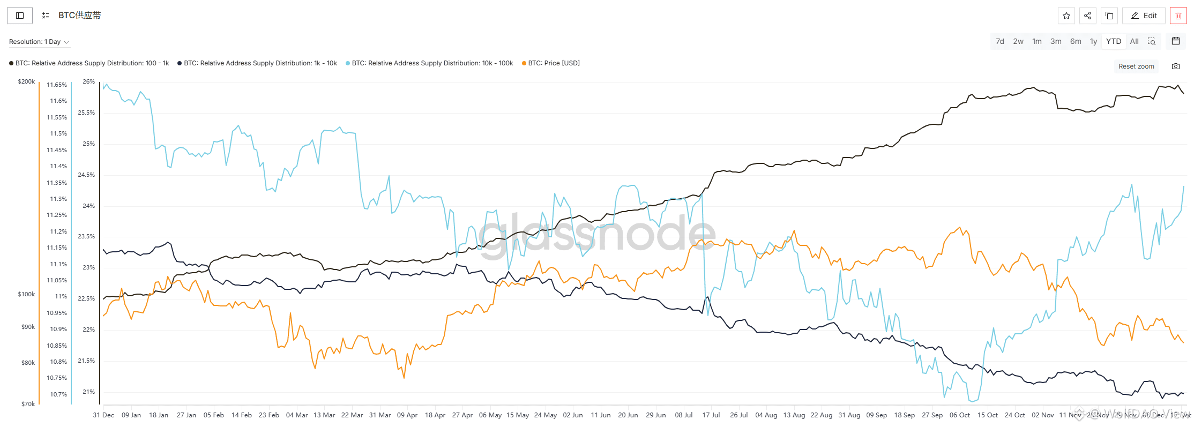Activate the zoom selection tool icon

click(x=1151, y=41)
